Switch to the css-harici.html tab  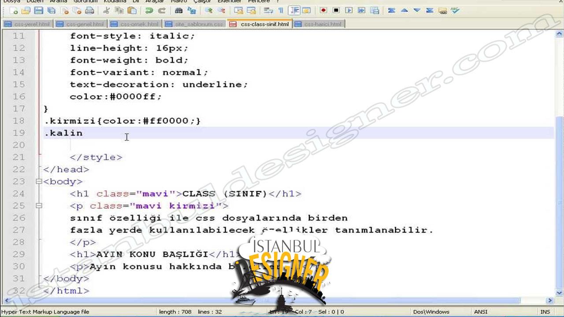tap(318, 24)
